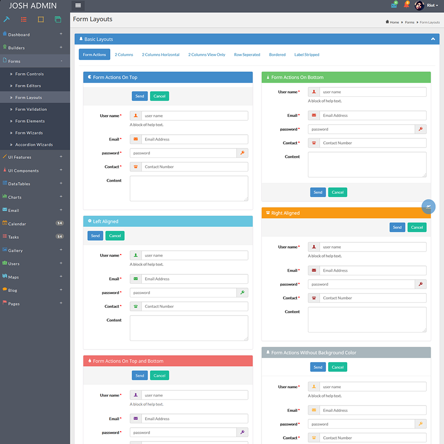Open the Bordered layout tab
This screenshot has height=444, width=444.
[x=277, y=55]
